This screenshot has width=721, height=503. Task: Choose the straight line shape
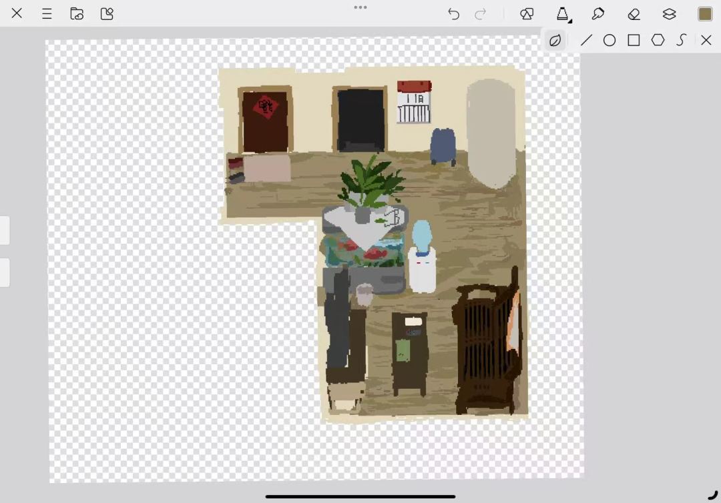586,40
